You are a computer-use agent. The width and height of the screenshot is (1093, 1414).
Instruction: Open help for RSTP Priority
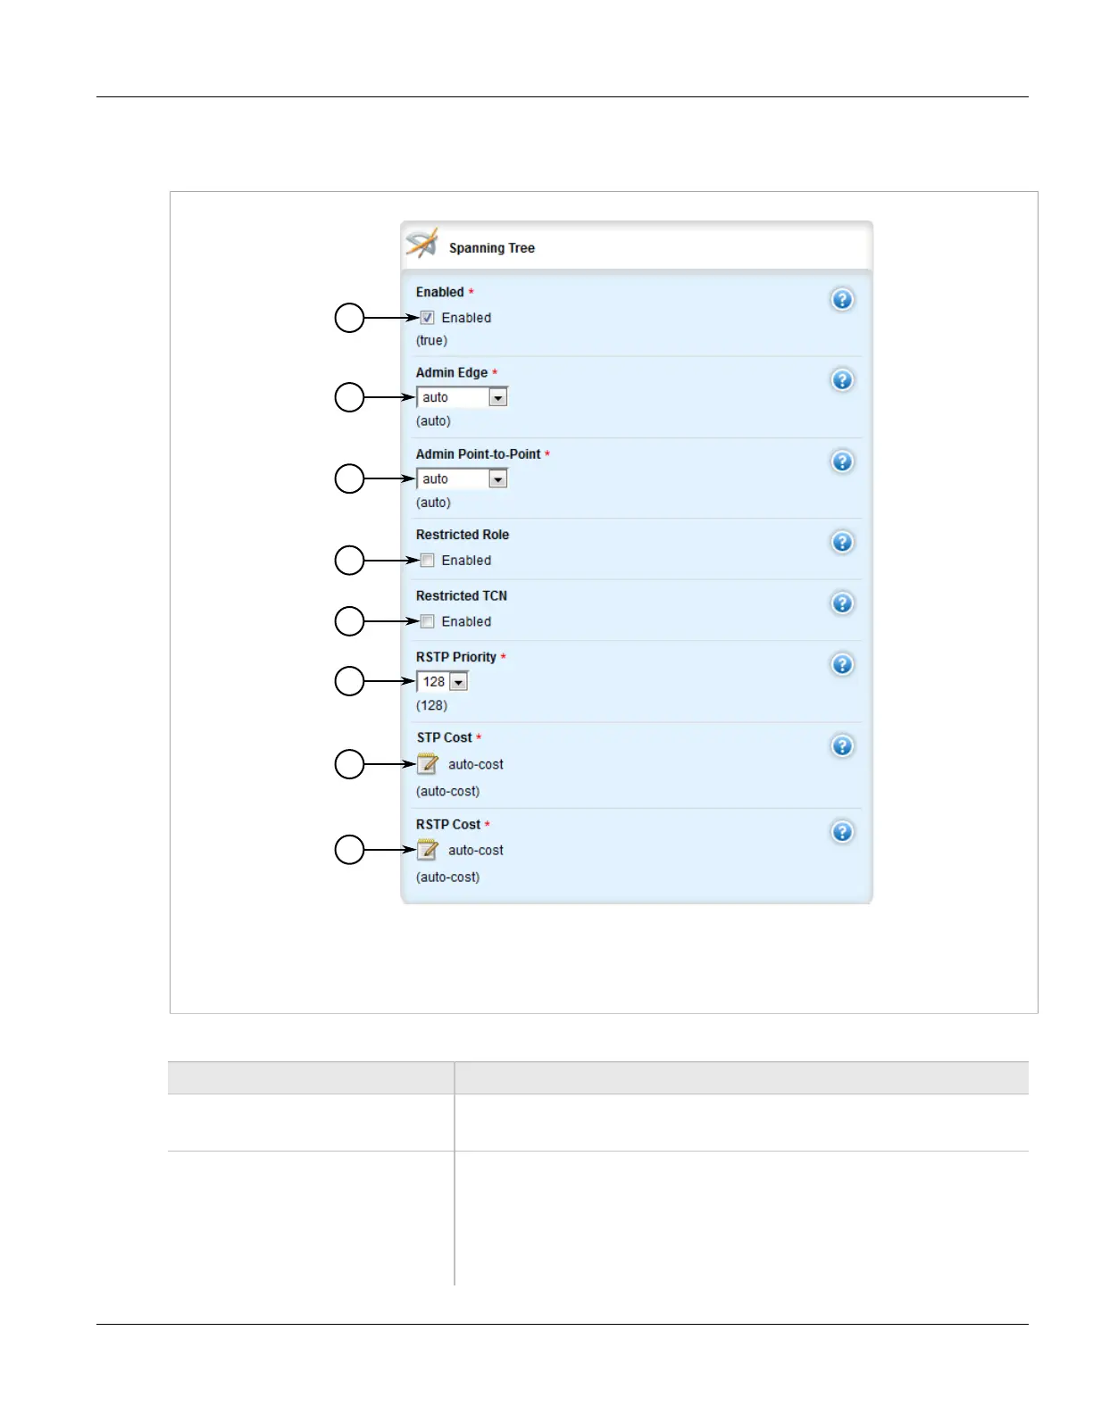841,665
